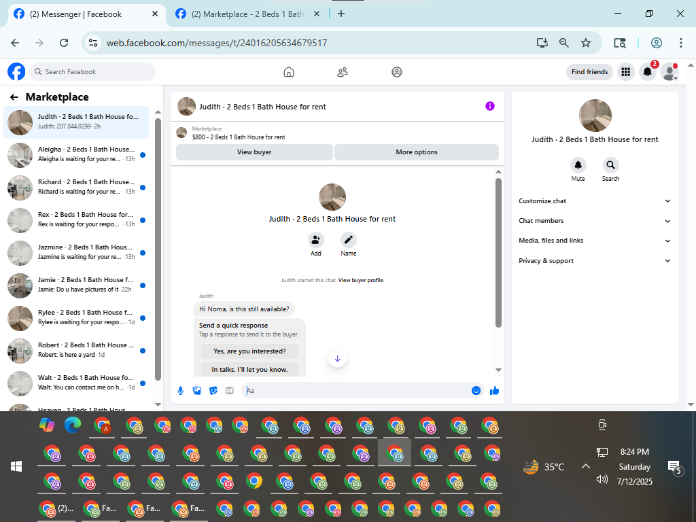Viewport: 696px width, 522px height.
Task: Click the message text input Aa
Action: point(355,391)
